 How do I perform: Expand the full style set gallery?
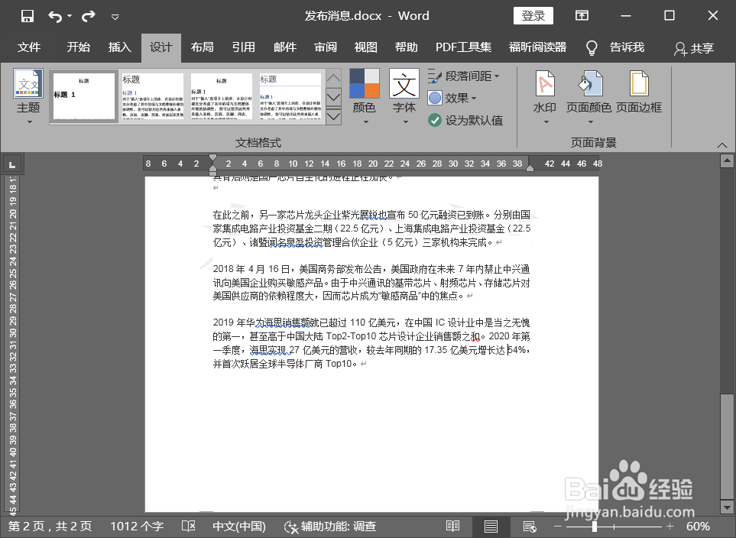pyautogui.click(x=333, y=116)
